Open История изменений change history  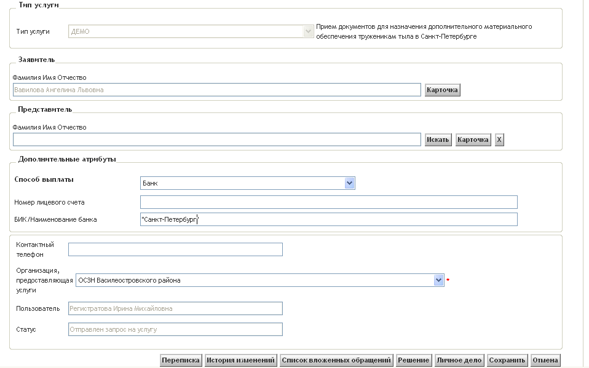tap(241, 360)
